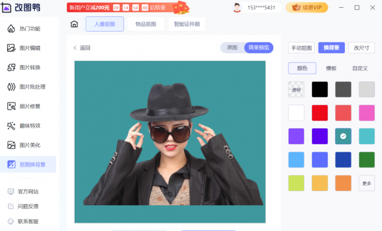This screenshot has height=231, width=382.
Task: Choose the golden yellow color swatch
Action: (x=320, y=183)
